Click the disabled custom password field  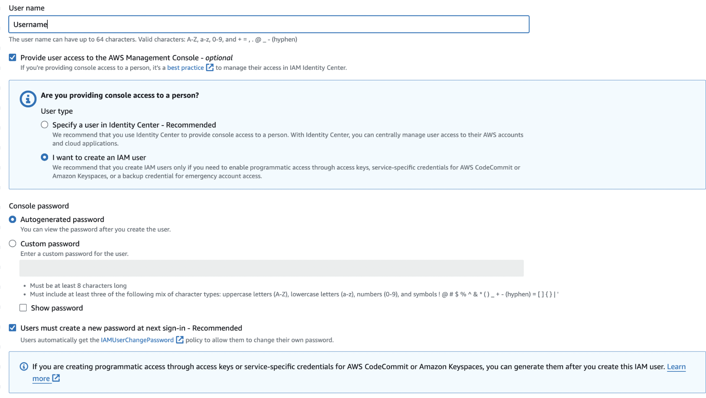pyautogui.click(x=271, y=268)
